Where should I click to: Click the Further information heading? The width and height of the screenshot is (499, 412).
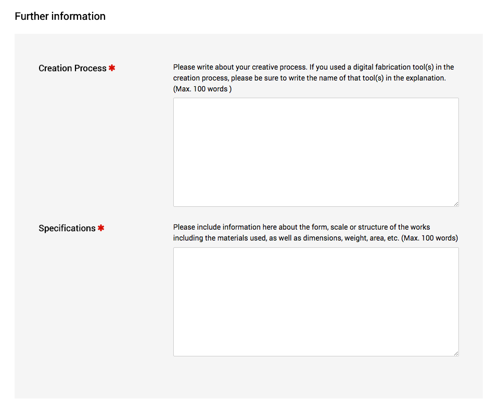coord(60,16)
